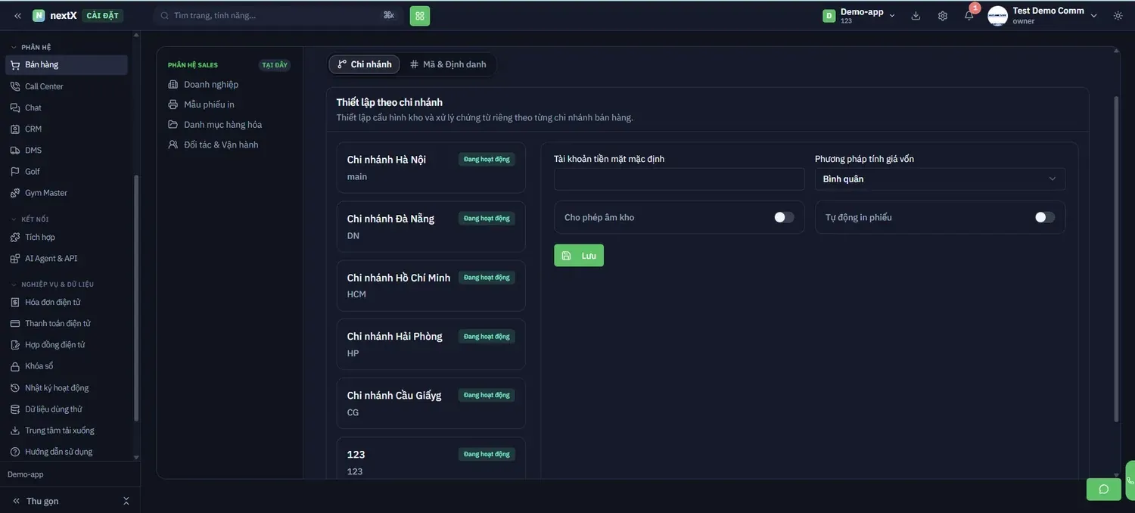Click the user avatar image
This screenshot has height=513, width=1135.
pos(997,16)
